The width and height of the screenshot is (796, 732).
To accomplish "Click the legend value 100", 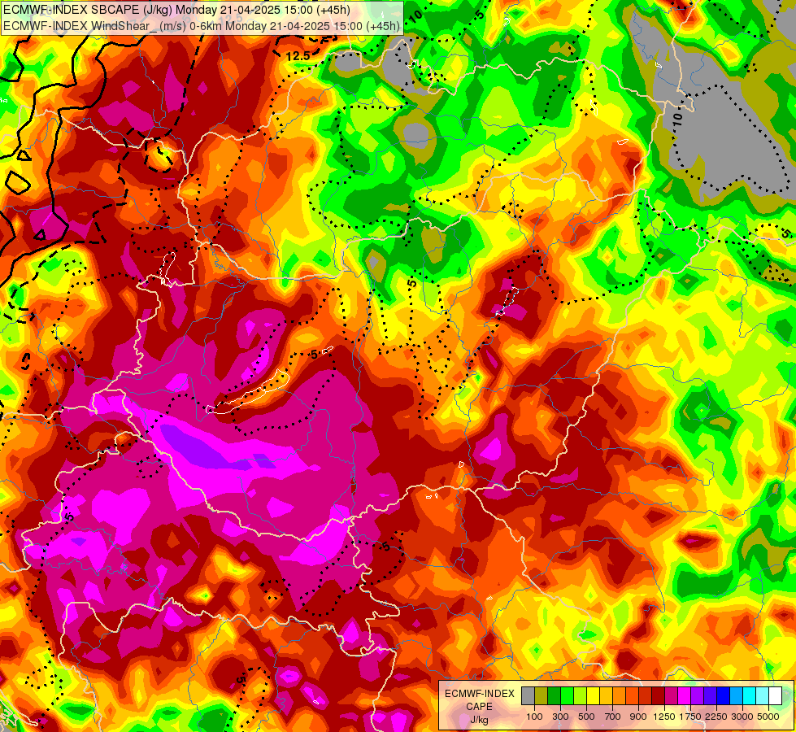I will [x=534, y=717].
